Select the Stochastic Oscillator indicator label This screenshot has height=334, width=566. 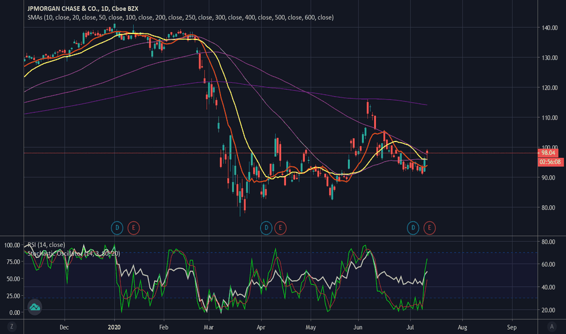pos(73,253)
